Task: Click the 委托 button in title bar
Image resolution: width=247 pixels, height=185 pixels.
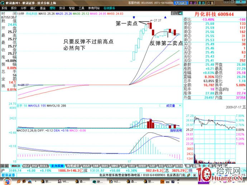Action: (x=202, y=3)
